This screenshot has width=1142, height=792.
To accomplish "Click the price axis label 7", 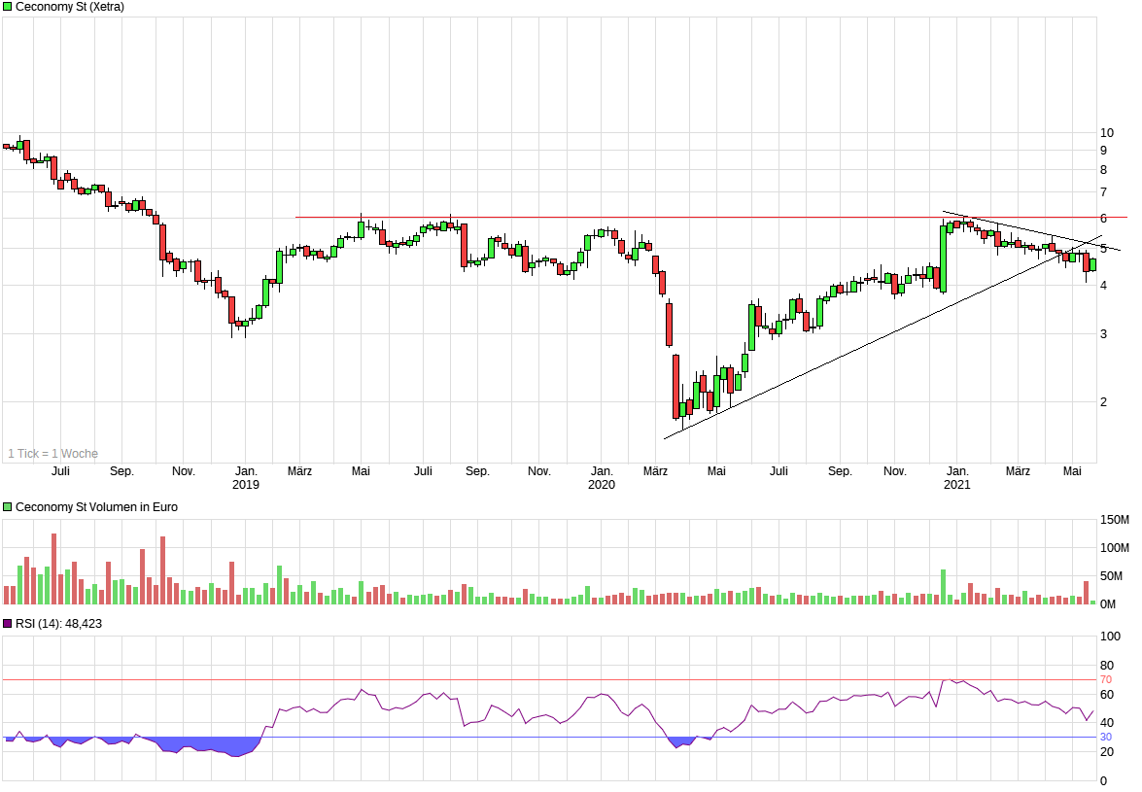I will (x=1103, y=192).
